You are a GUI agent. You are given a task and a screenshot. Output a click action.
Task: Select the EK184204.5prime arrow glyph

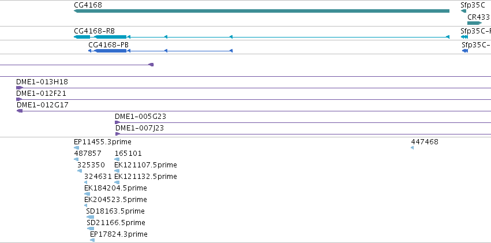87,194
